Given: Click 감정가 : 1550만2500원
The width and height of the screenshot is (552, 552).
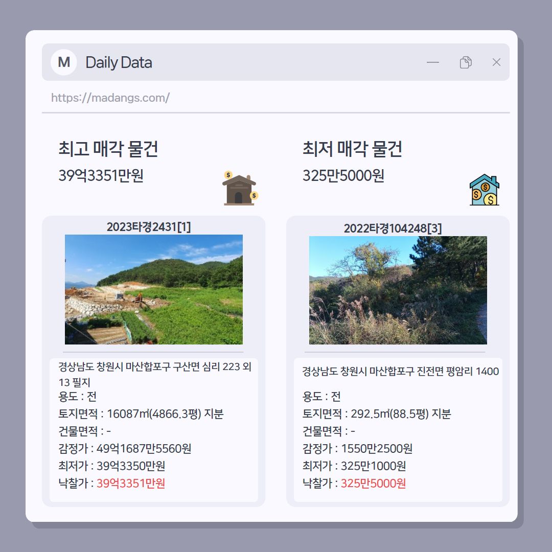Looking at the screenshot, I should coord(357,449).
